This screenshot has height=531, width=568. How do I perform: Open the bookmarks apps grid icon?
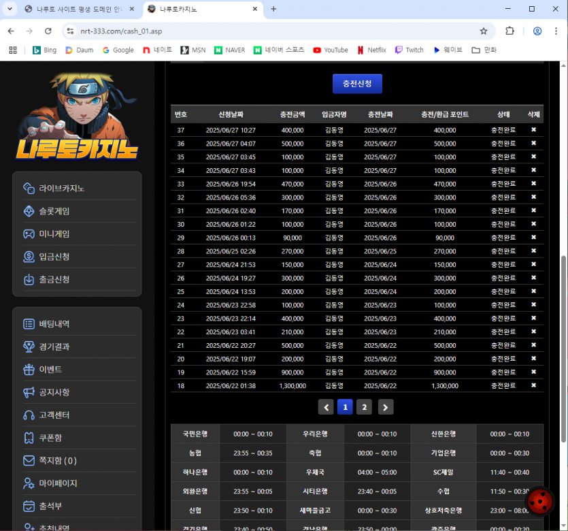click(x=13, y=50)
